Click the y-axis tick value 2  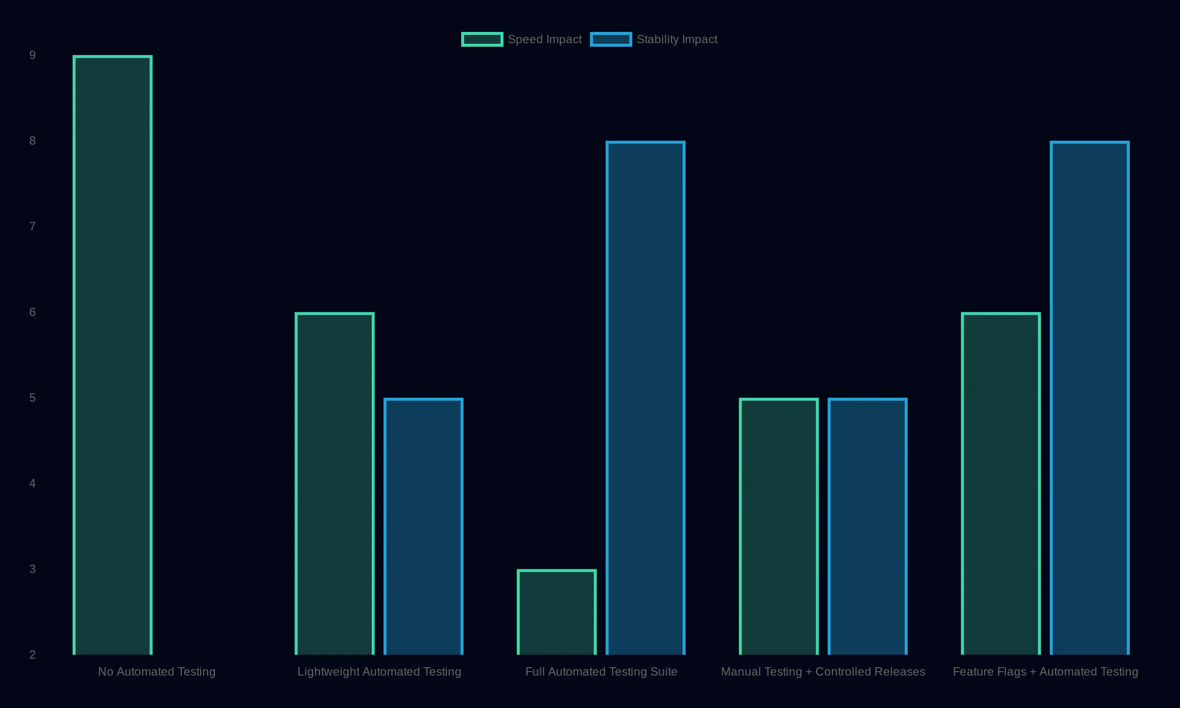tap(32, 655)
